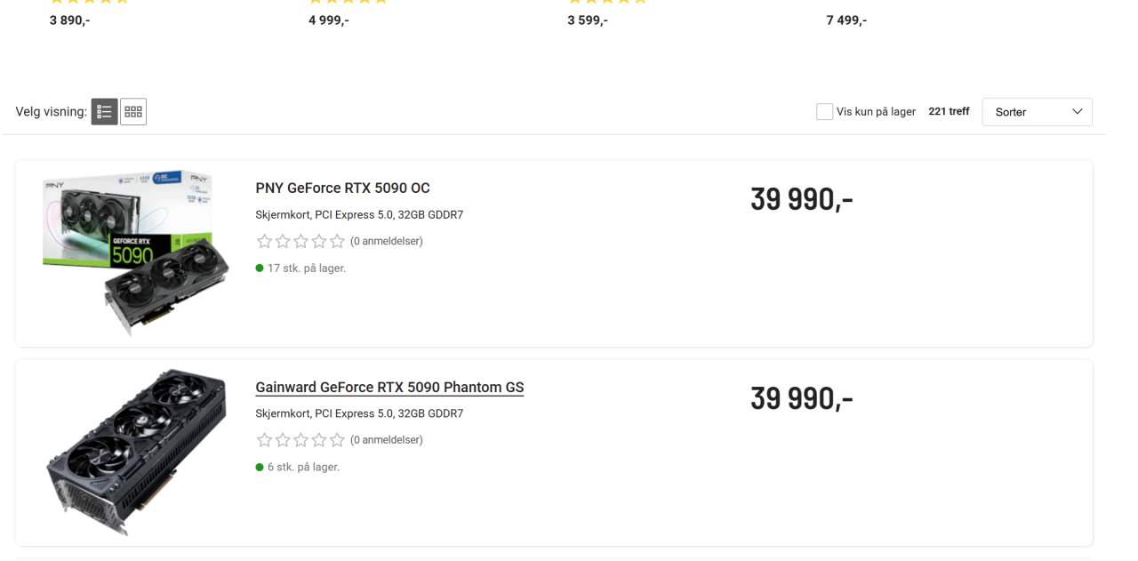Click the 39 990,- price of Gainward card
Screen dimensions: 1138x561
tap(801, 398)
